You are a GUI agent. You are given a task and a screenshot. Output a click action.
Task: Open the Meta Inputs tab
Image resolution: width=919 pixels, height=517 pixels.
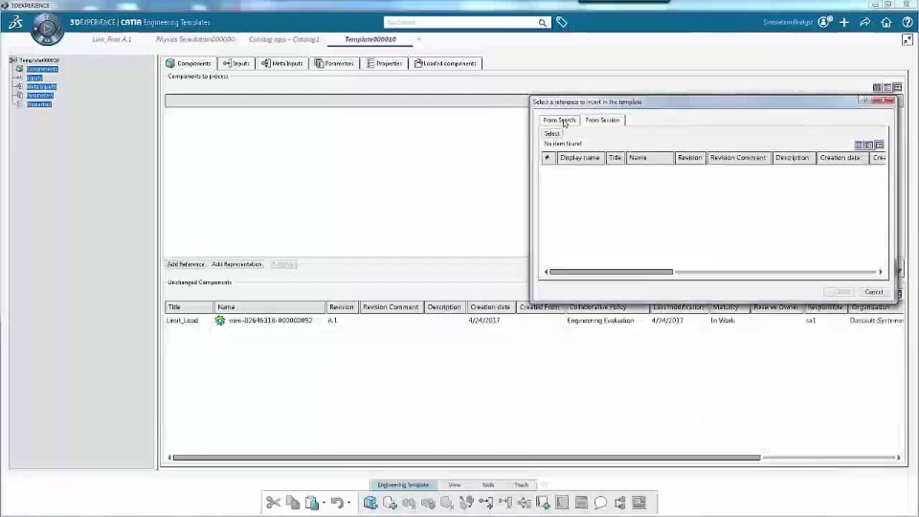pos(281,63)
